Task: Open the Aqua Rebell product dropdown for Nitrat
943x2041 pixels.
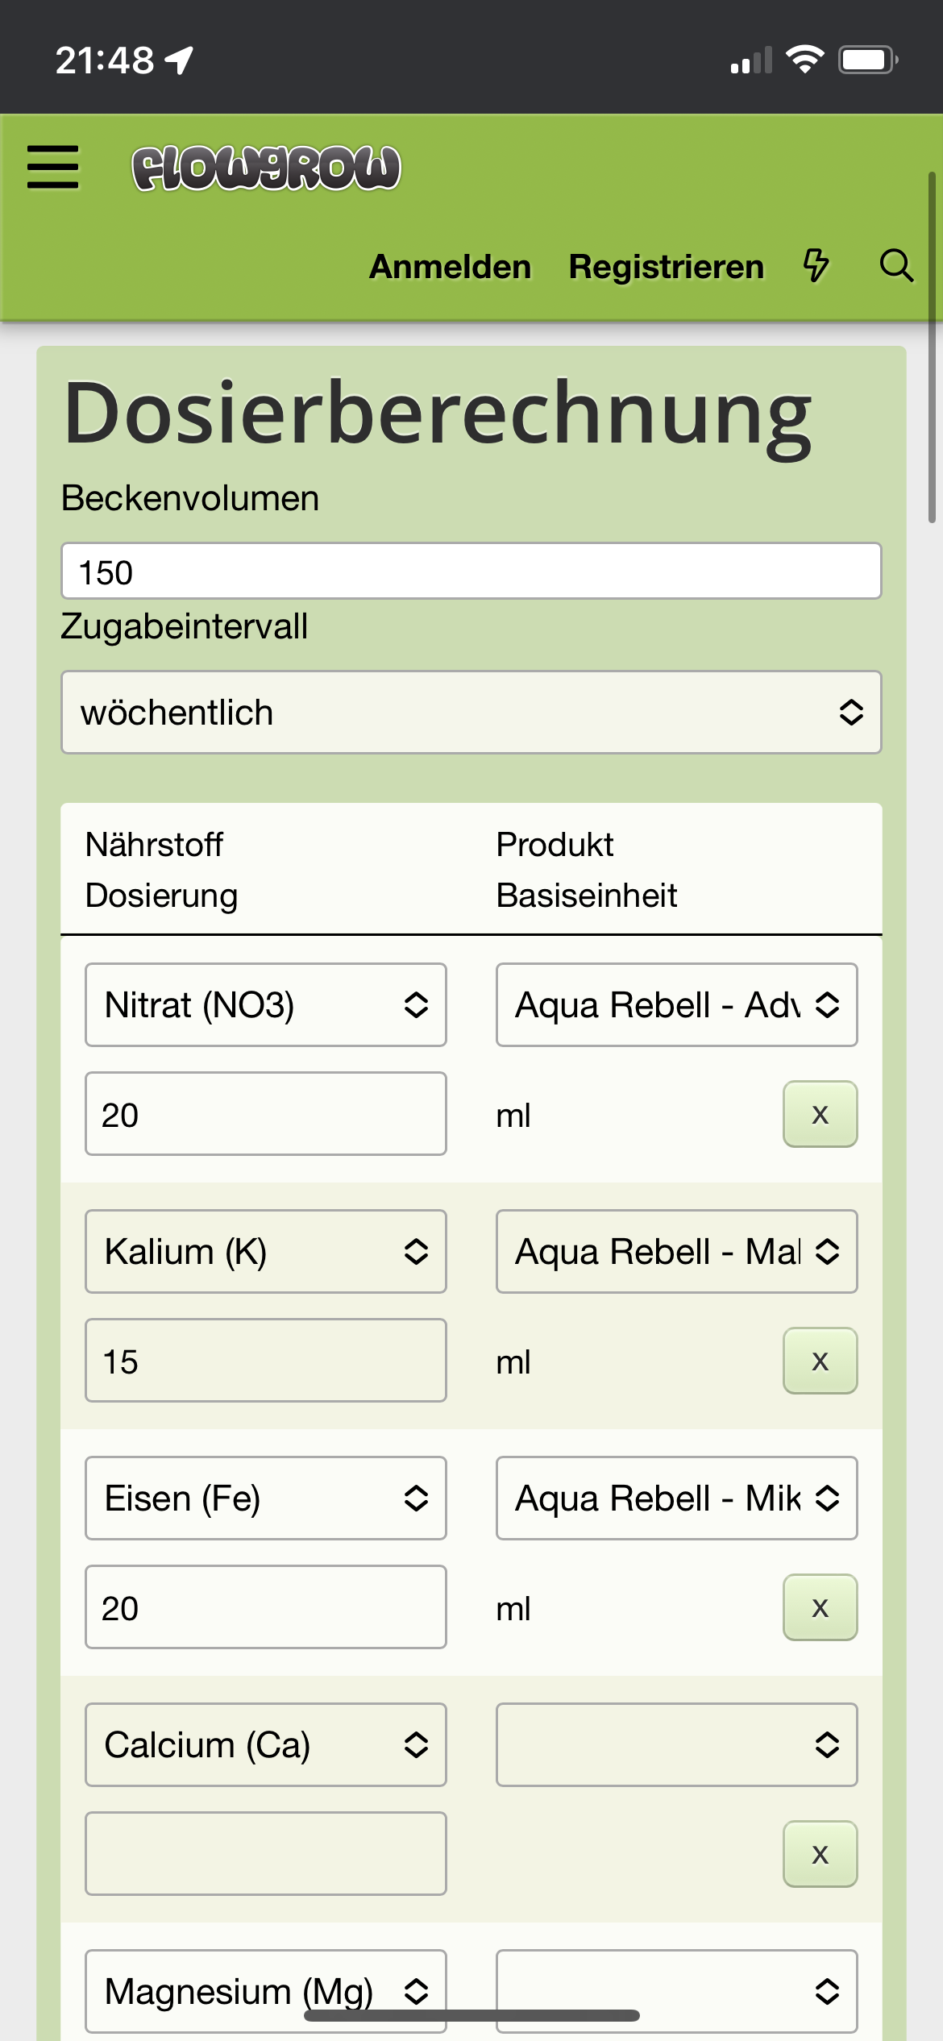Action: pos(676,1005)
